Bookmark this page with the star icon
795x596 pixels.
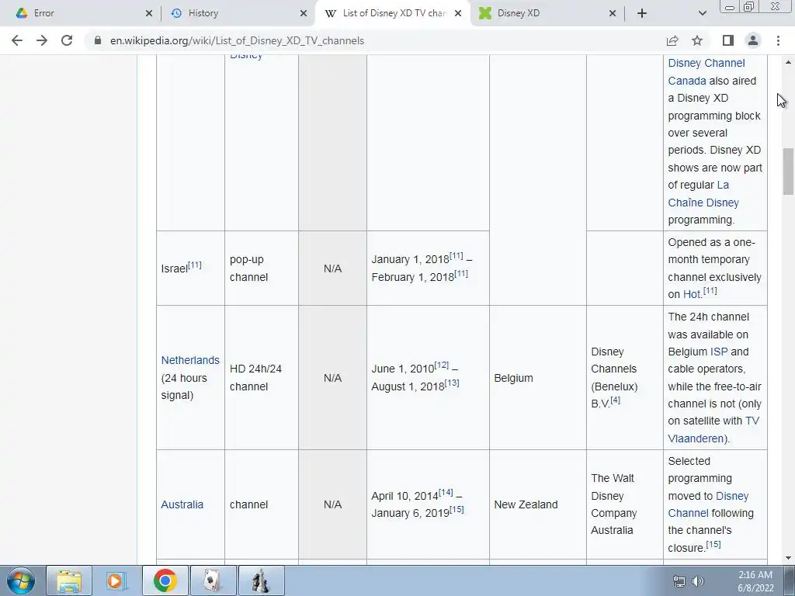697,40
